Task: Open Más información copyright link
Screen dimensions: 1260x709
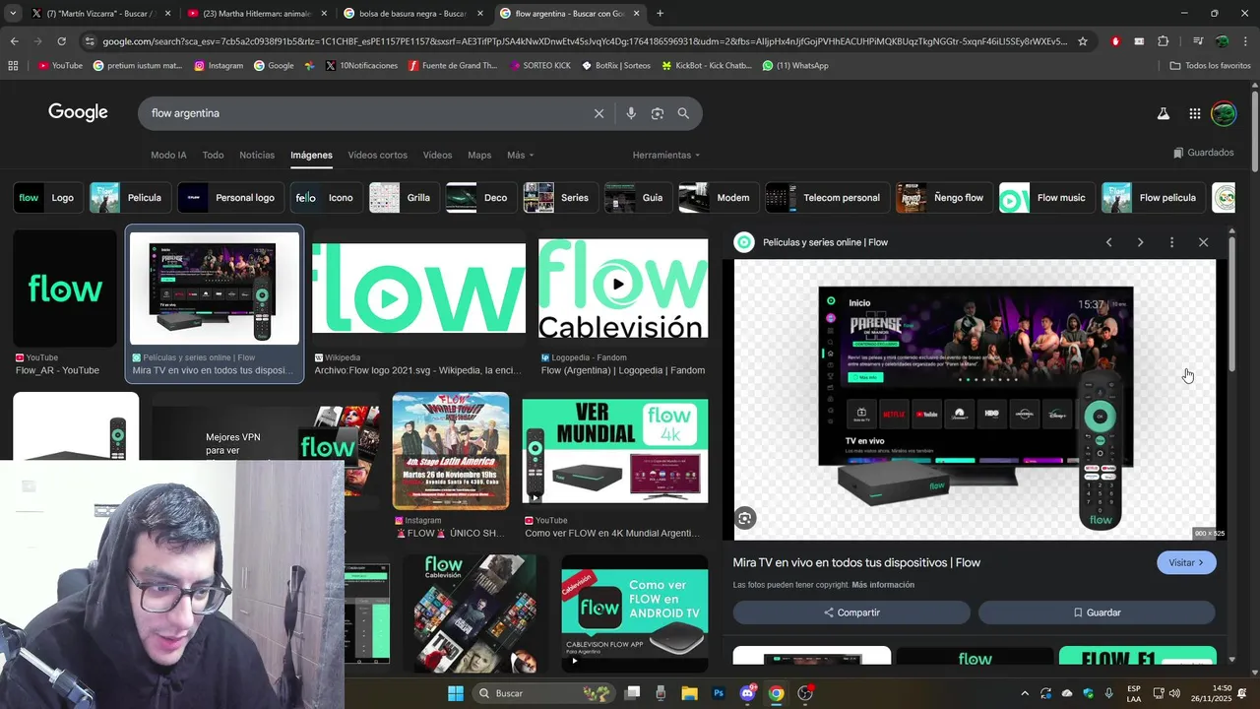Action: (883, 585)
